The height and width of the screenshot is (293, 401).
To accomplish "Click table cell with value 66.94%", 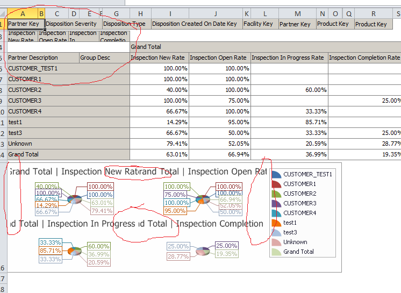I will point(220,154).
